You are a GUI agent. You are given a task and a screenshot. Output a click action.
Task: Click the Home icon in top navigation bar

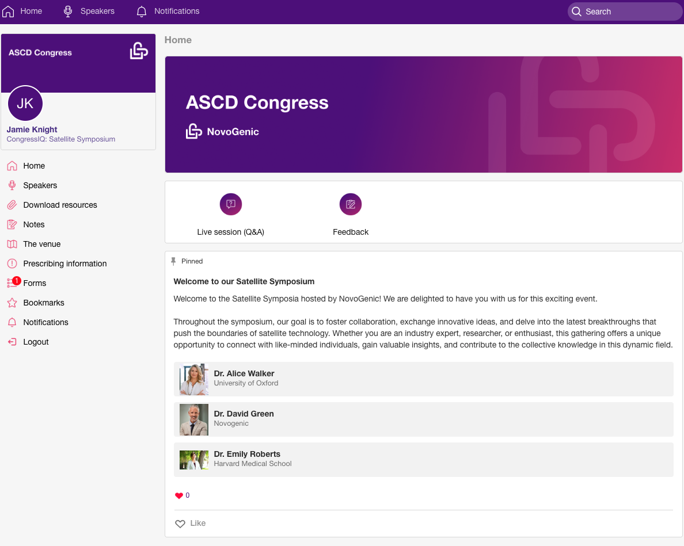pyautogui.click(x=8, y=12)
